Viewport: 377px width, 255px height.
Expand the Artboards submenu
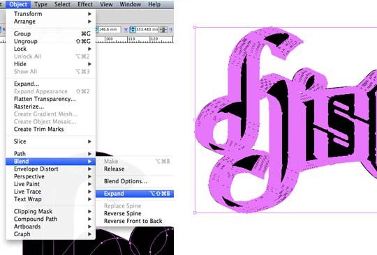tap(50, 226)
